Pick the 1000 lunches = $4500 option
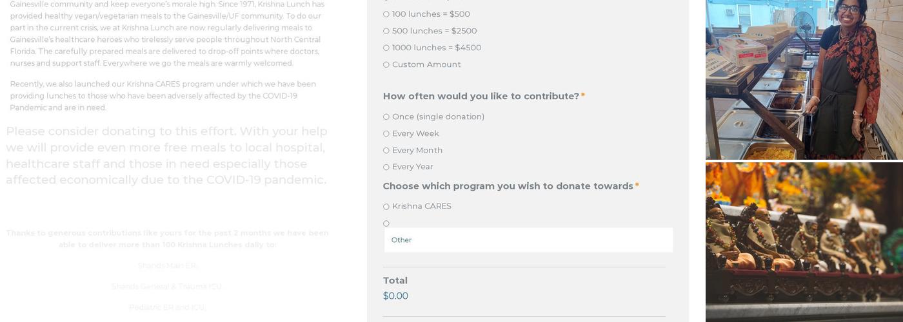The width and height of the screenshot is (903, 322). (386, 48)
